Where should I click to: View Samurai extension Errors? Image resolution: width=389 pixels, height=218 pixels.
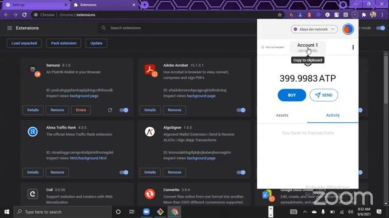pyautogui.click(x=81, y=110)
